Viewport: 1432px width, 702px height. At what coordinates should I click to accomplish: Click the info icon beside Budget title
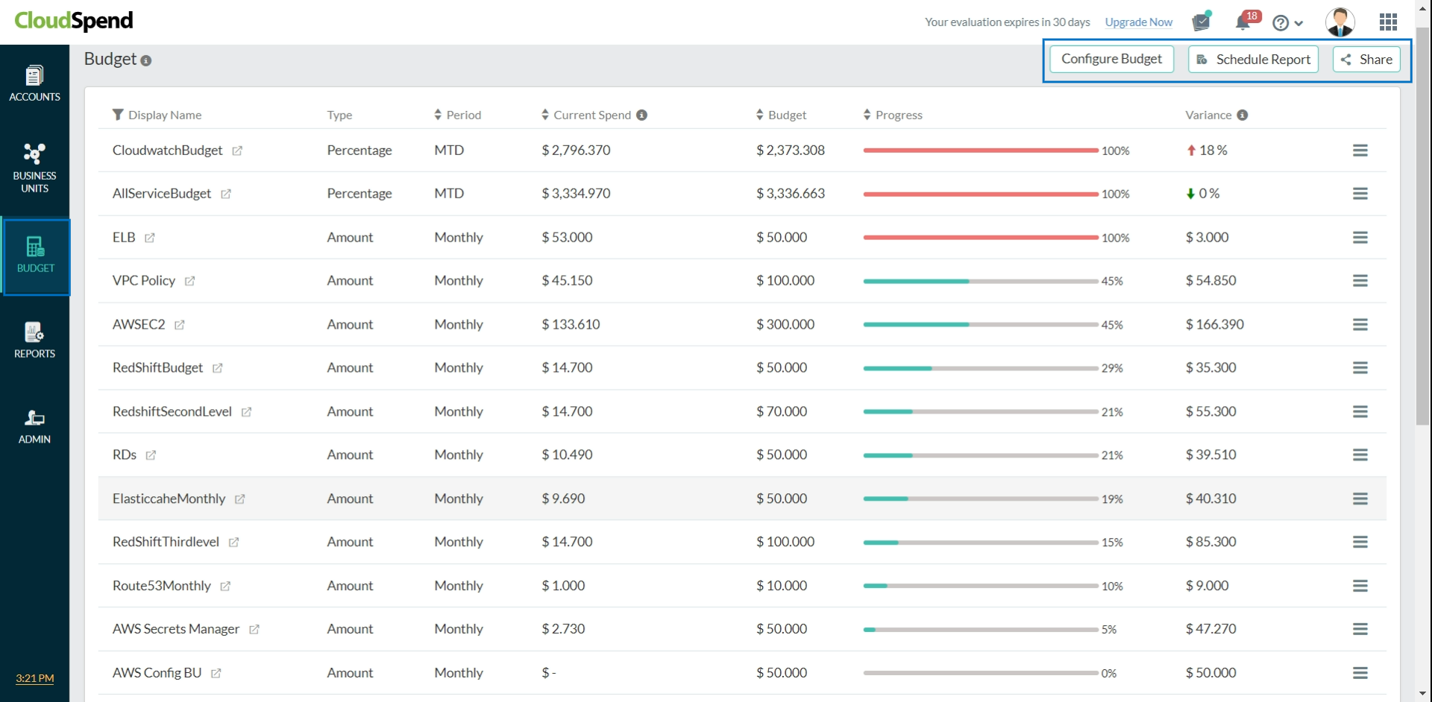click(146, 61)
